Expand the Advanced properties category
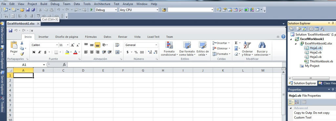Screen dimensions: 336x121 (x=291, y=108)
